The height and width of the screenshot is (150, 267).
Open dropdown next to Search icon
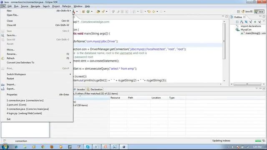coord(107,12)
